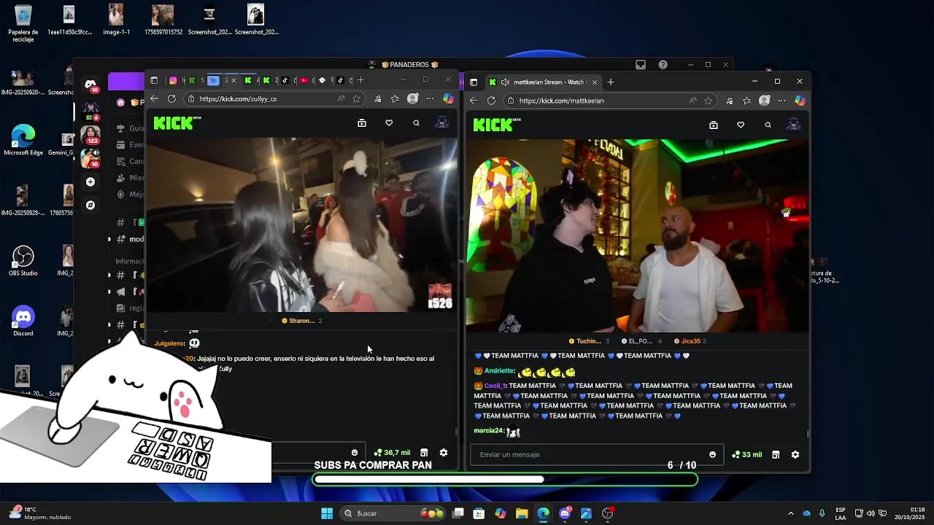Add zullyy_cs page to favorites star

click(x=356, y=98)
